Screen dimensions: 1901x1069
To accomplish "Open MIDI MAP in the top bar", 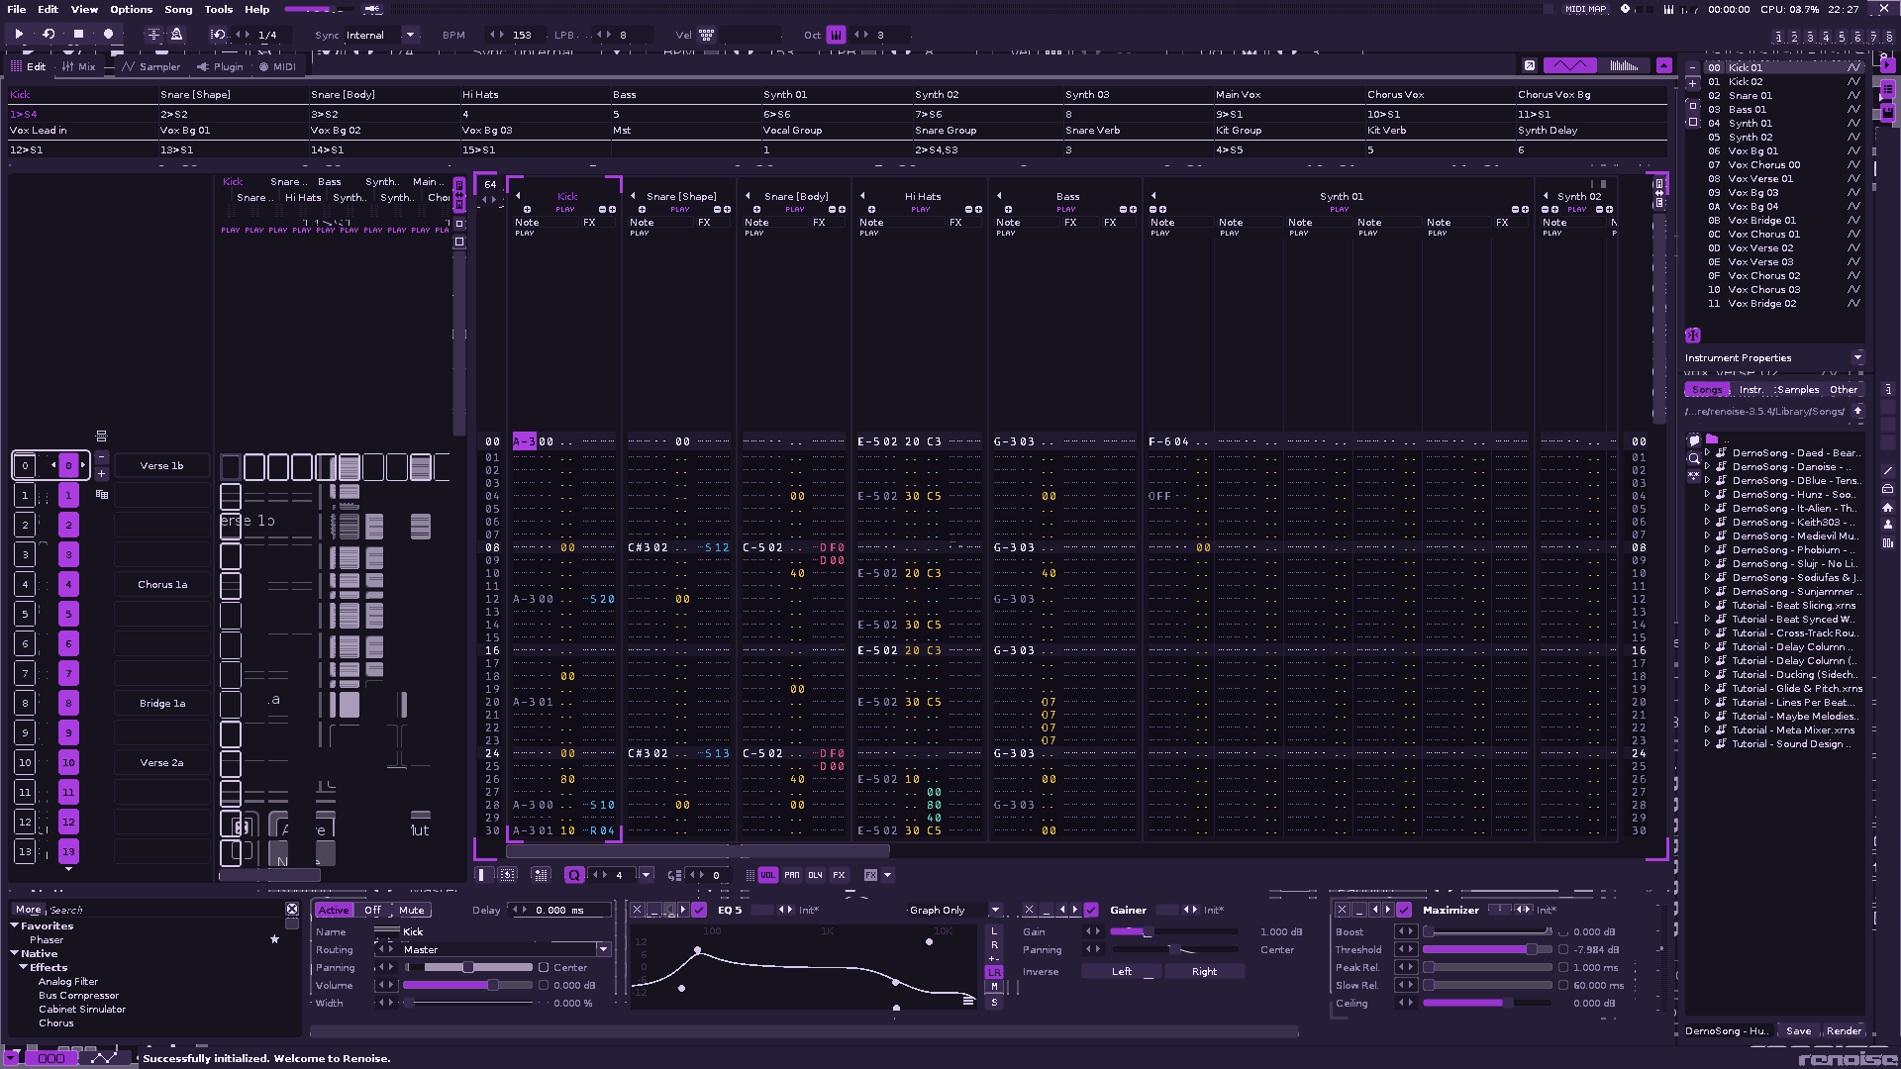I will 1585,9.
